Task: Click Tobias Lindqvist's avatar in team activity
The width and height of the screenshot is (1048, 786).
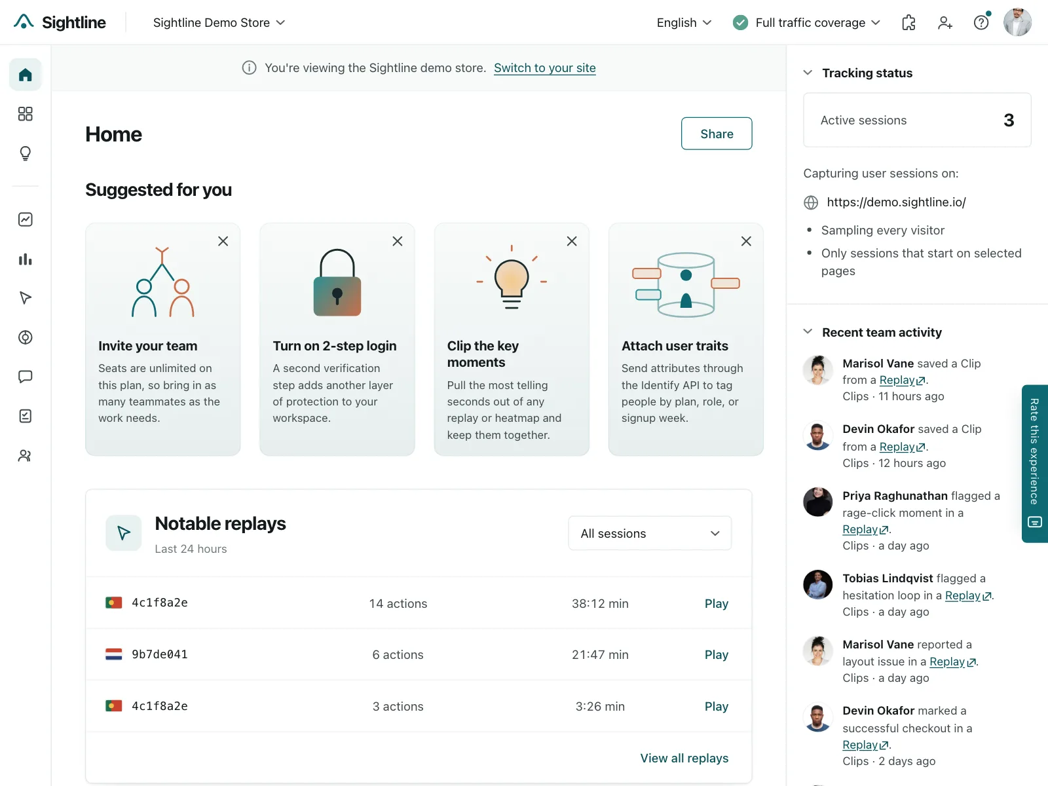Action: click(x=818, y=585)
